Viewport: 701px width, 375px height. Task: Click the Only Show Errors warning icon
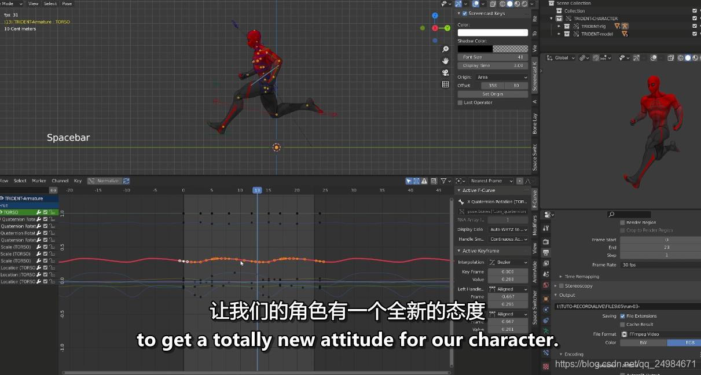(x=424, y=181)
